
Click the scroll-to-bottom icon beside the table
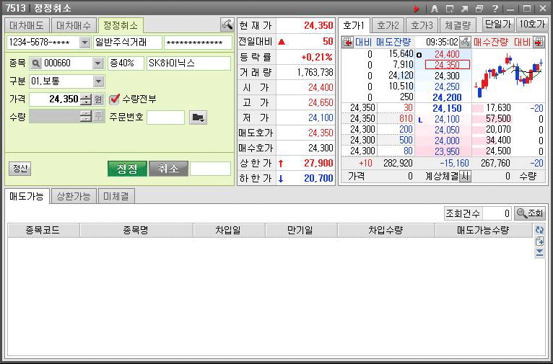point(539,253)
